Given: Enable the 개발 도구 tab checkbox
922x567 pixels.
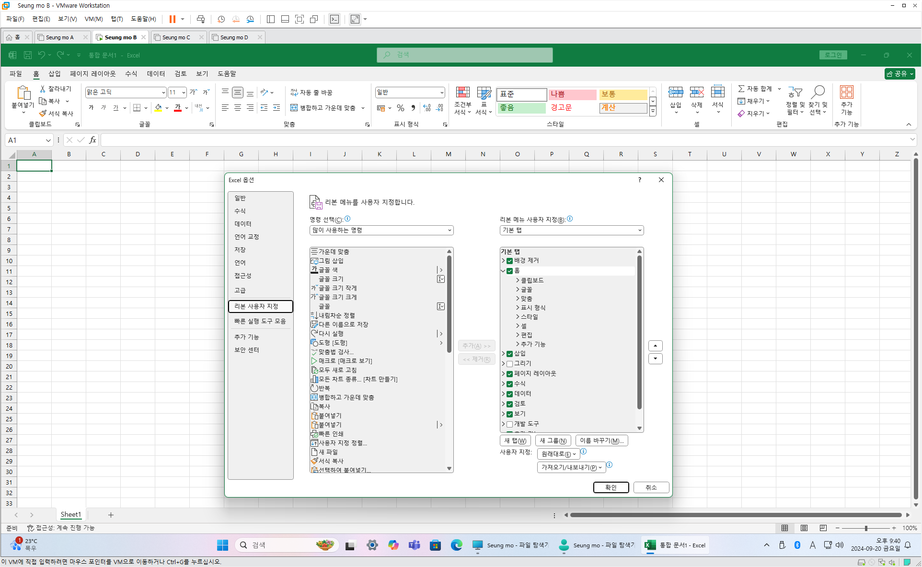Looking at the screenshot, I should [509, 424].
